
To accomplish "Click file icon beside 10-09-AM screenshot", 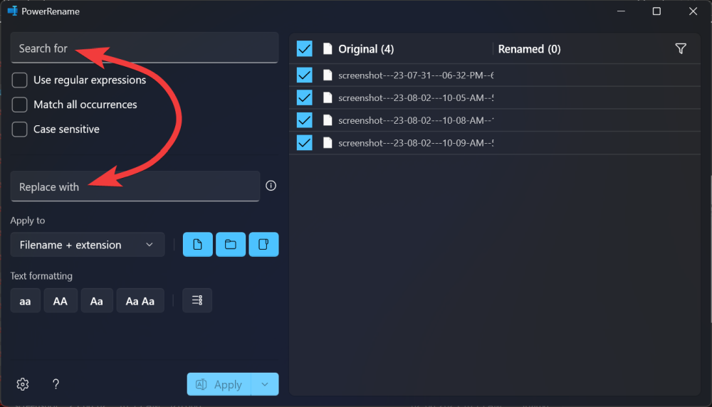I will [x=328, y=143].
